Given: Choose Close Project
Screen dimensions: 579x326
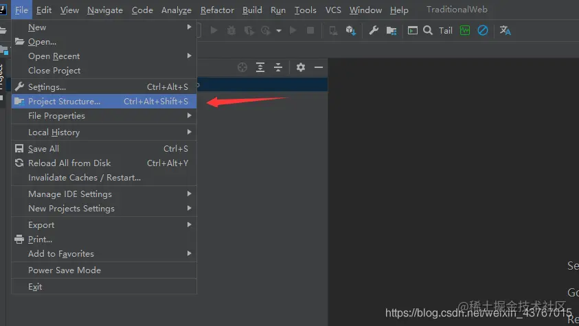Looking at the screenshot, I should [104, 71].
